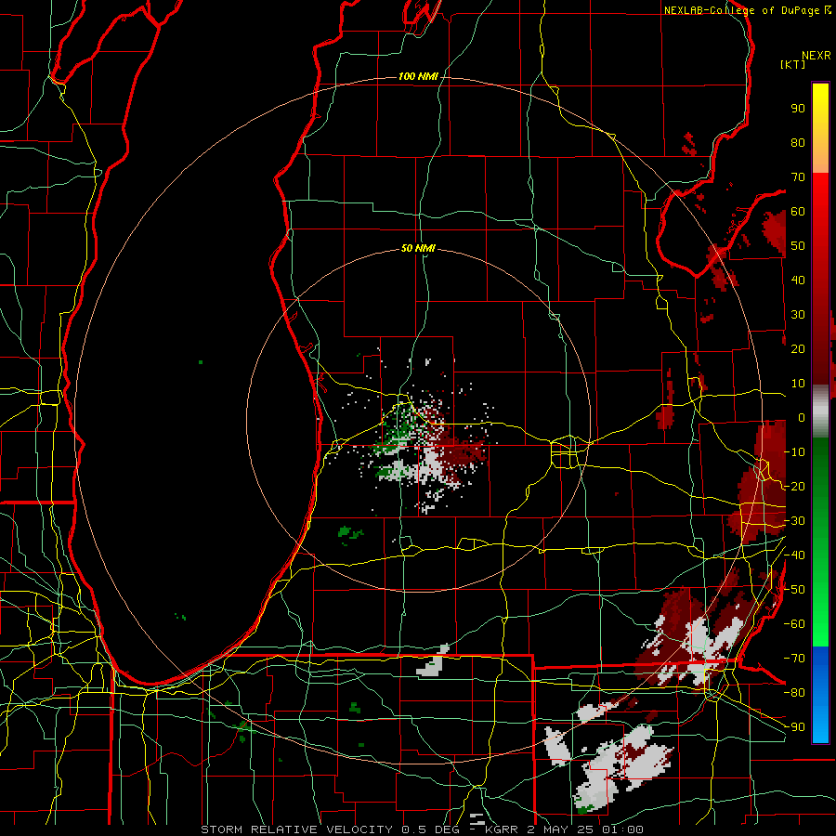Click the -70 value on the velocity scale

[794, 658]
